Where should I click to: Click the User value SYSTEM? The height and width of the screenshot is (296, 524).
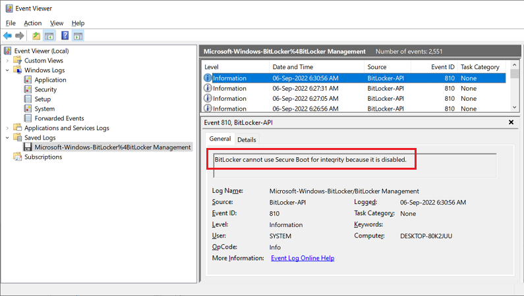pyautogui.click(x=280, y=236)
